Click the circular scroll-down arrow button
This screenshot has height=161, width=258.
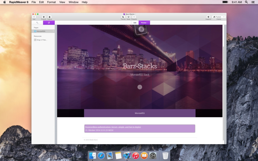click(x=140, y=87)
